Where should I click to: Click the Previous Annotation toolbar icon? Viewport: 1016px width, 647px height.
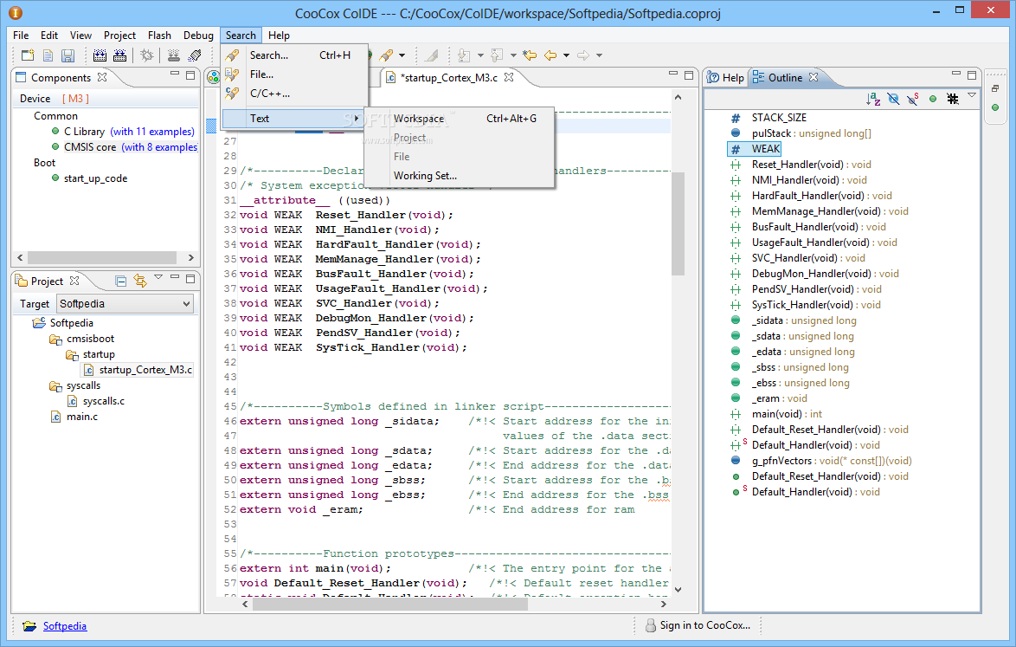click(497, 55)
